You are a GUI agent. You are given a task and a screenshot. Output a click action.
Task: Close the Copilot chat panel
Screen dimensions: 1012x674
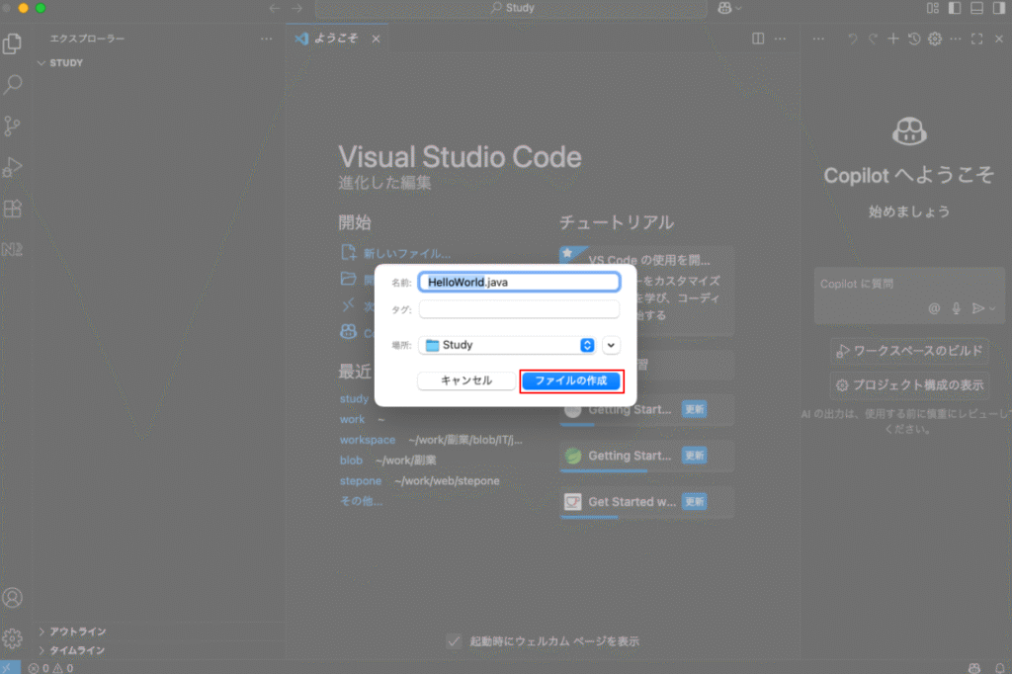pyautogui.click(x=999, y=39)
